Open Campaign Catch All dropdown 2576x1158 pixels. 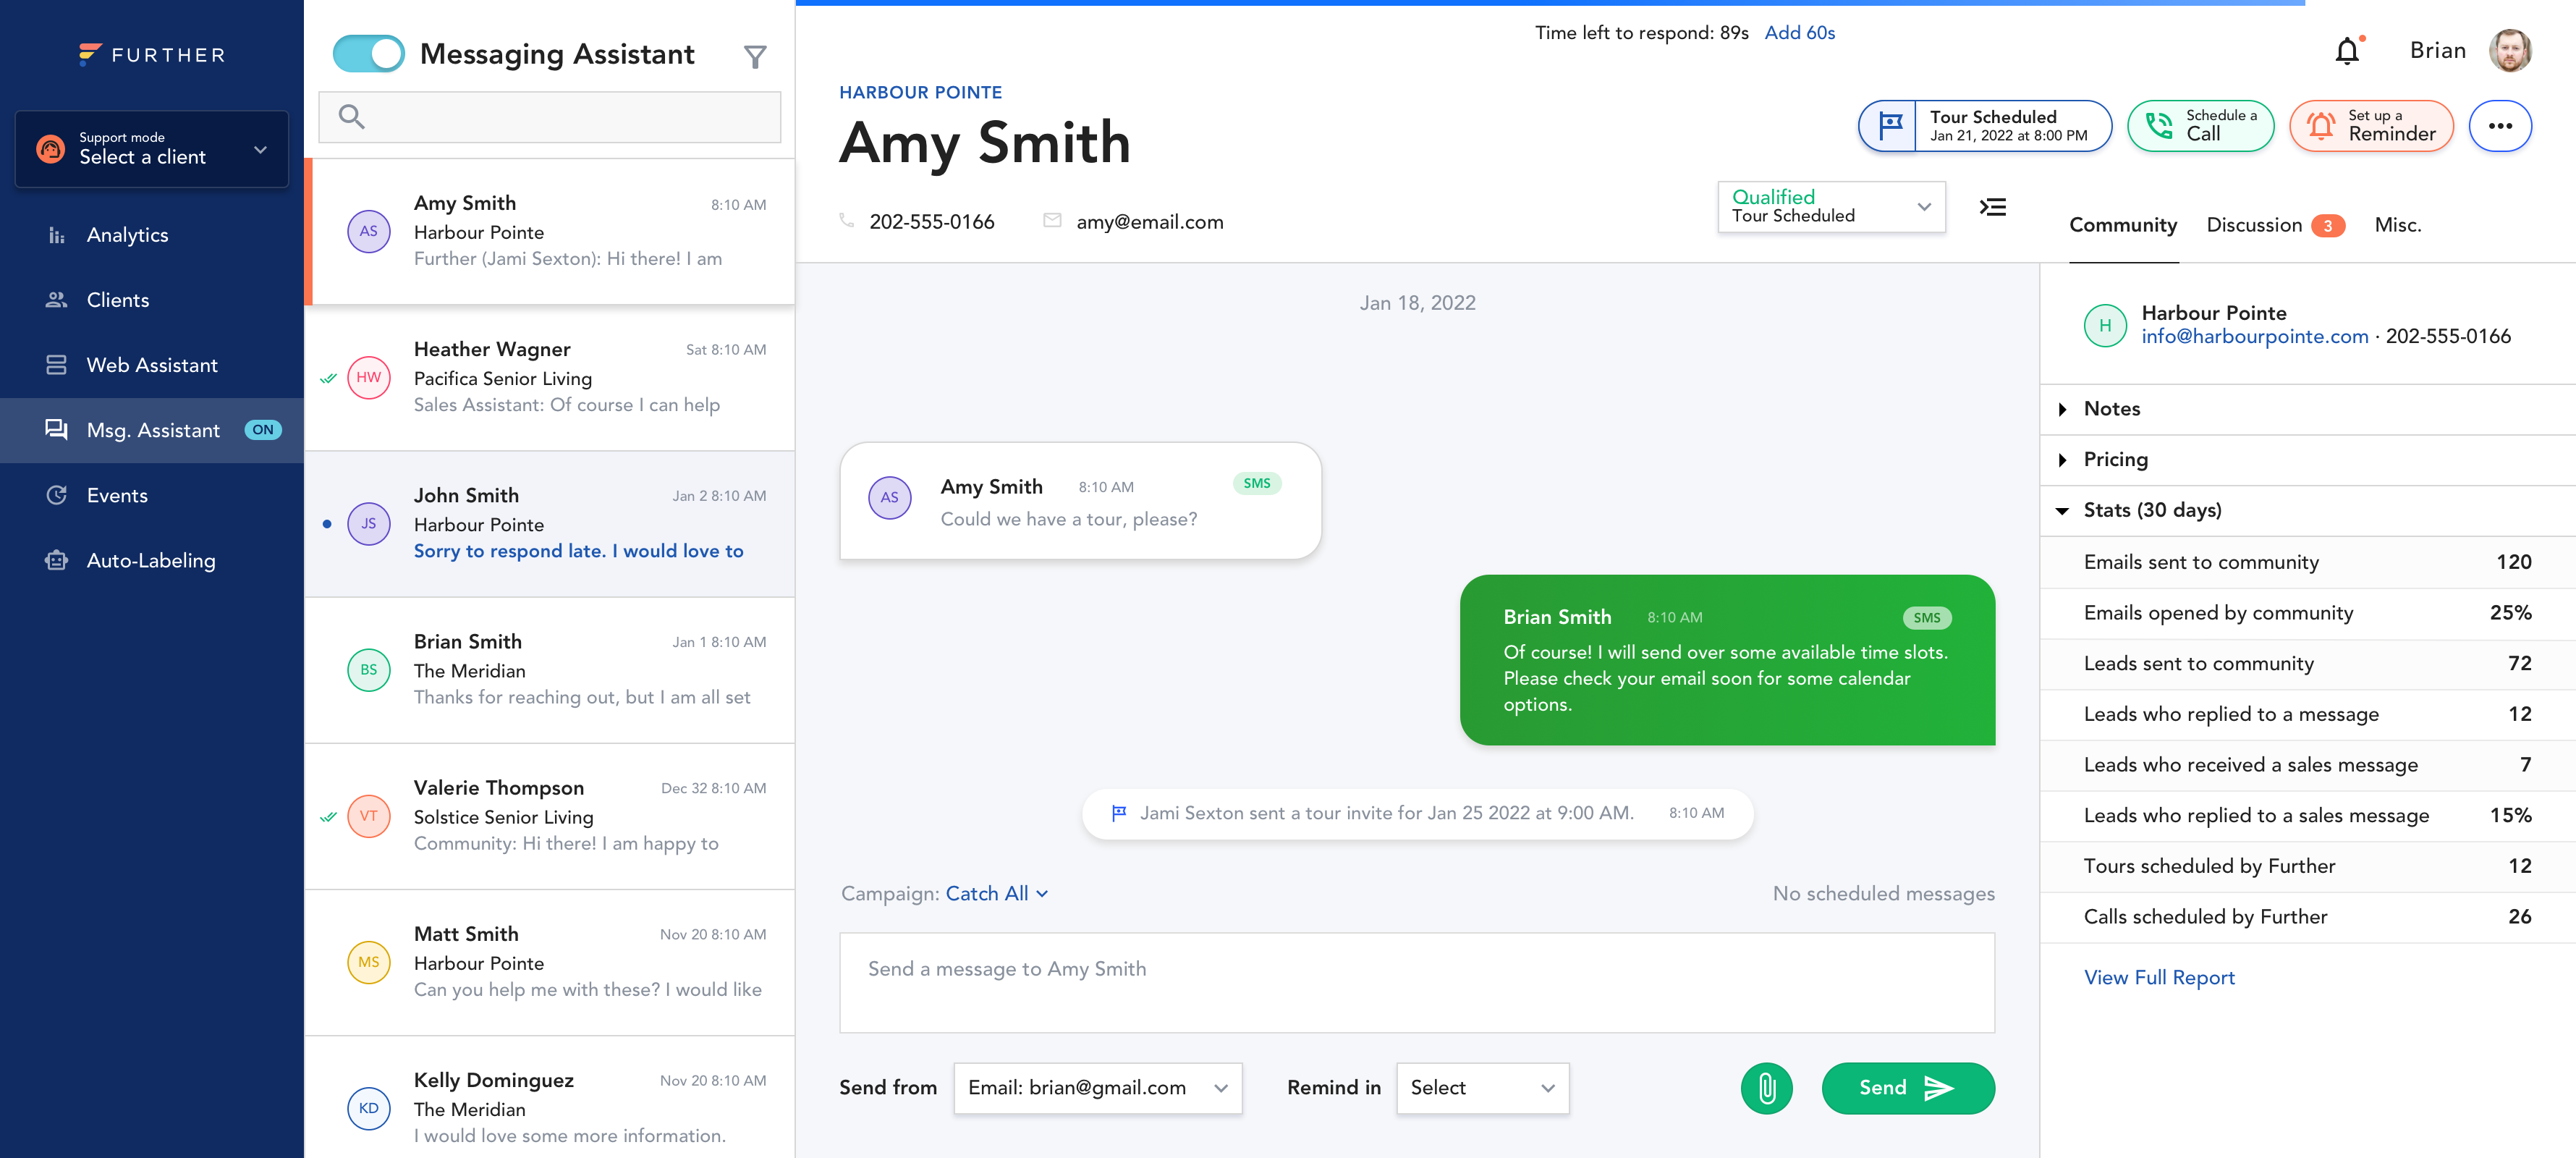(x=997, y=893)
